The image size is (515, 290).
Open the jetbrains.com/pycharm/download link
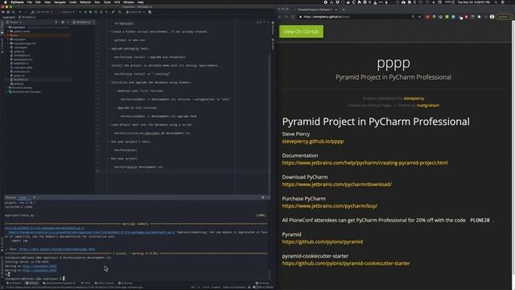tap(336, 184)
